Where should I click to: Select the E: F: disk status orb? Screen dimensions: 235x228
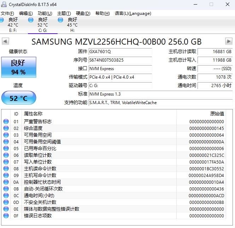(x=1, y=19)
